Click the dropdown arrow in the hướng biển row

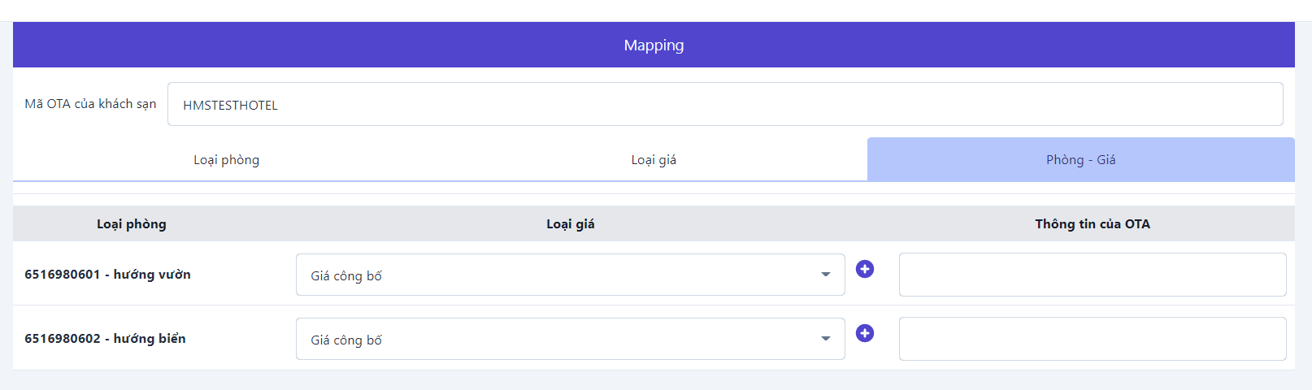826,339
